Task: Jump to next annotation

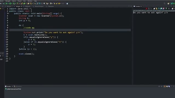Action: (x=47, y=4)
